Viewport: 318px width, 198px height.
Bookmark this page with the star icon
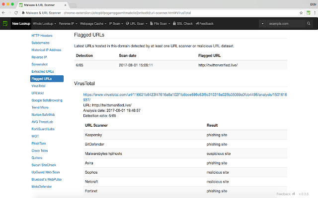click(x=301, y=11)
